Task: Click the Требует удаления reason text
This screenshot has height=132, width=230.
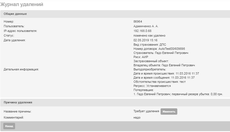Action: pyautogui.click(x=146, y=111)
